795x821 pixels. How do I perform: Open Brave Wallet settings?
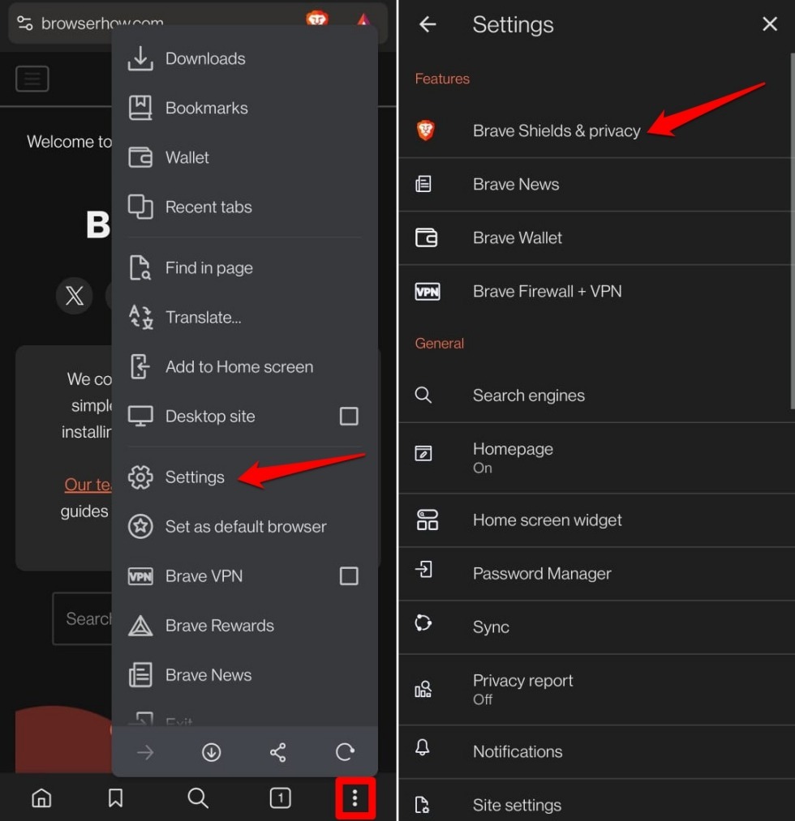pos(596,237)
